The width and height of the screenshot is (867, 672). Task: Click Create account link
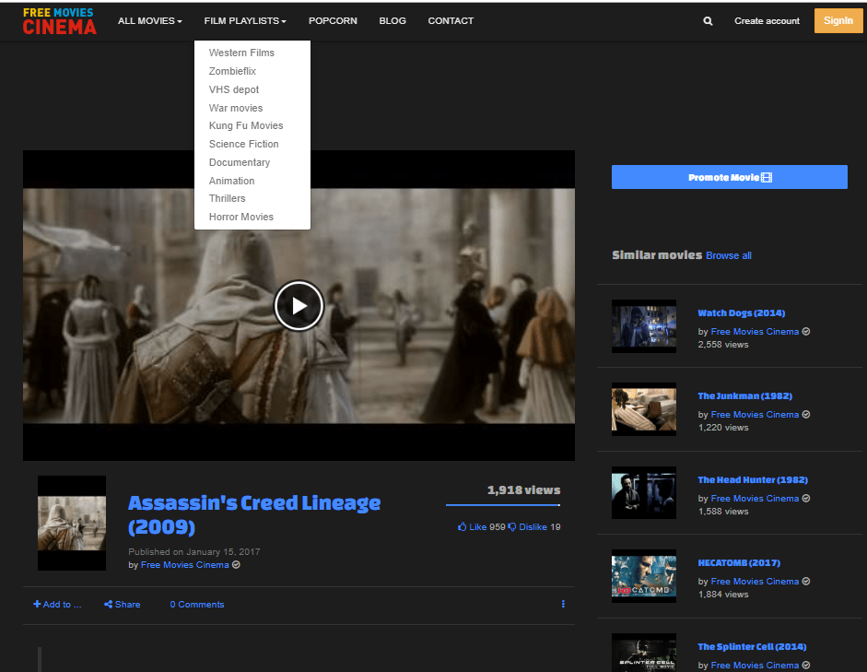coord(767,21)
